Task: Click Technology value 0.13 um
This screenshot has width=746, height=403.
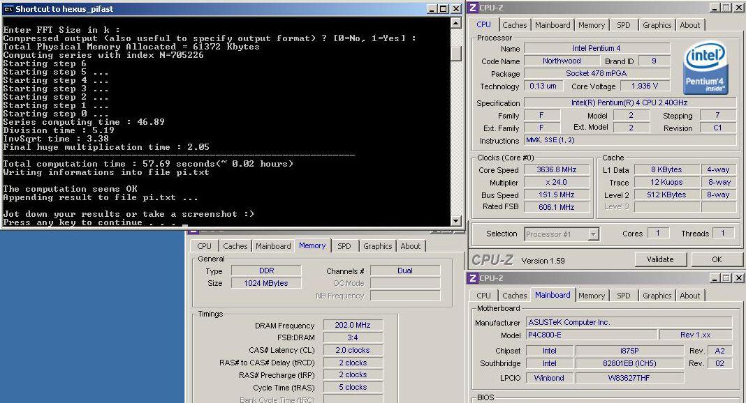Action: coord(543,86)
